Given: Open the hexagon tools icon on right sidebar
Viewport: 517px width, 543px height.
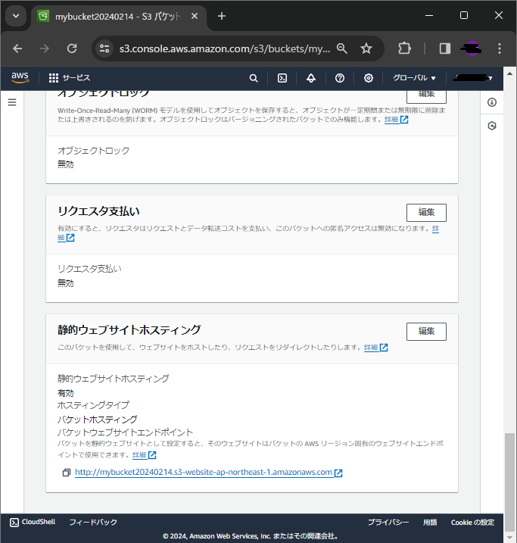Looking at the screenshot, I should (492, 126).
